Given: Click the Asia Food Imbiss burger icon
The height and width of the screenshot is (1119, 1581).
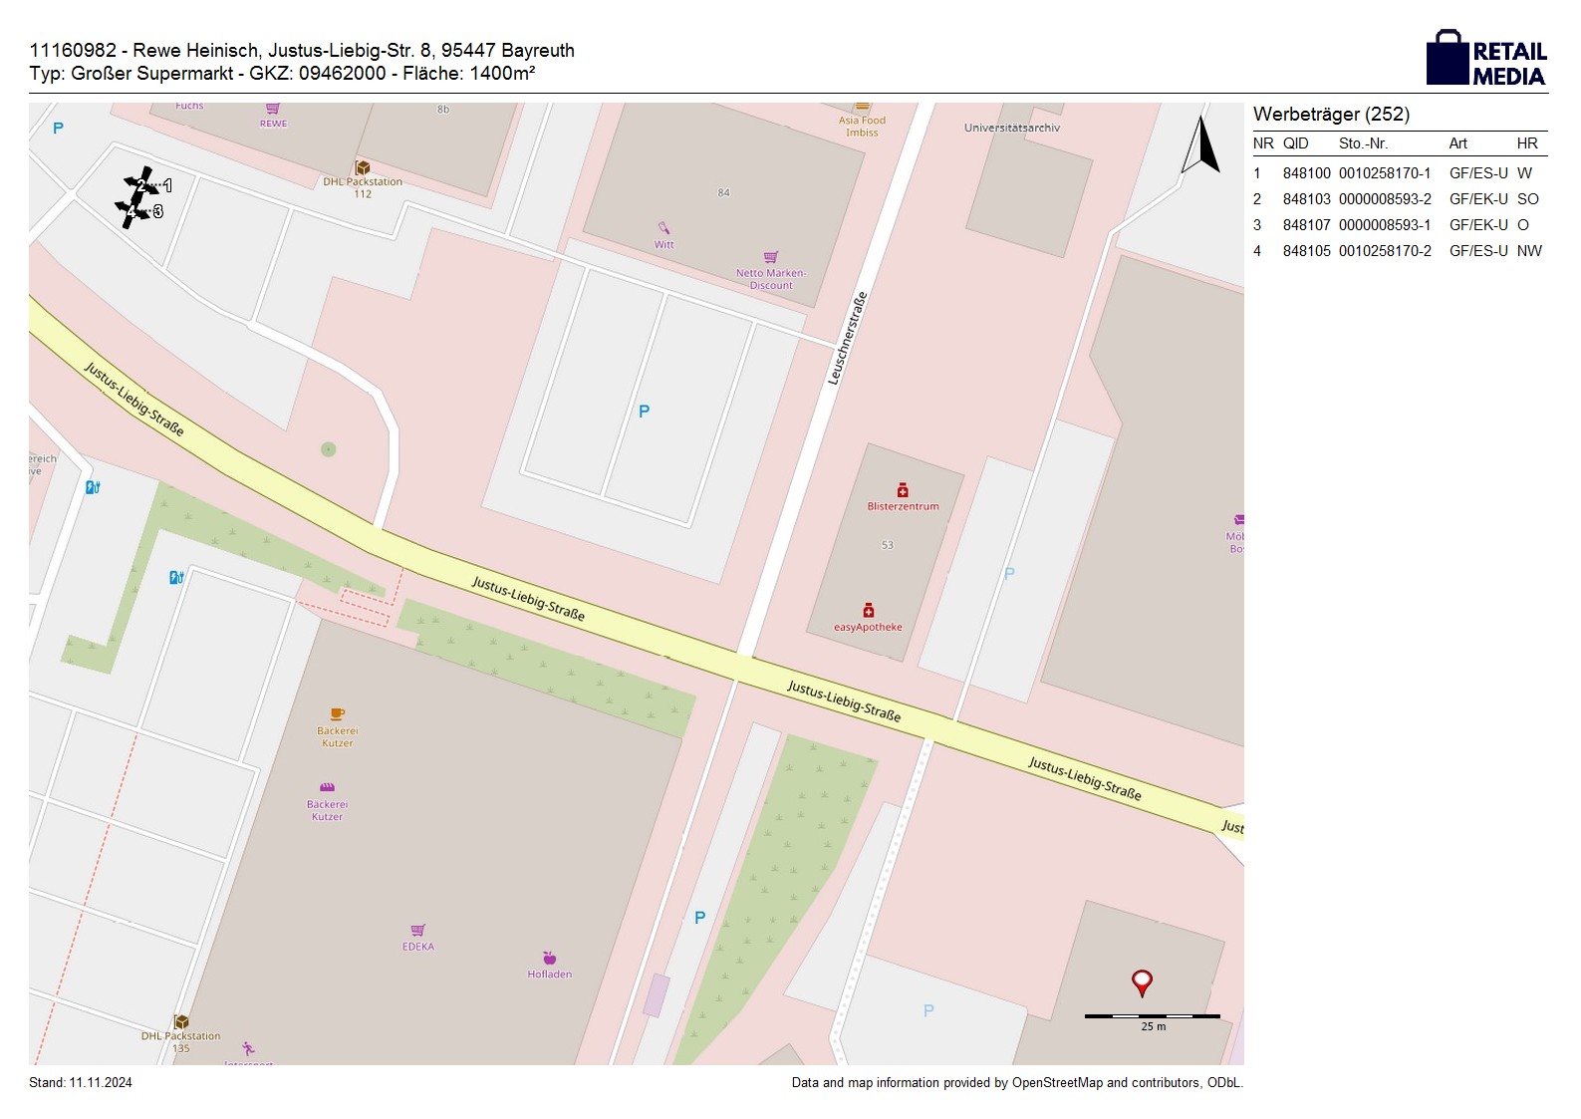Looking at the screenshot, I should point(862,107).
